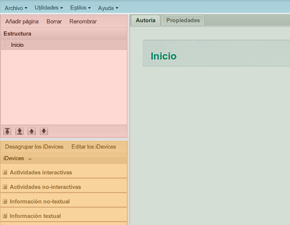Click Editar los iDevices
Screen dimensions: 290x225
coord(94,147)
